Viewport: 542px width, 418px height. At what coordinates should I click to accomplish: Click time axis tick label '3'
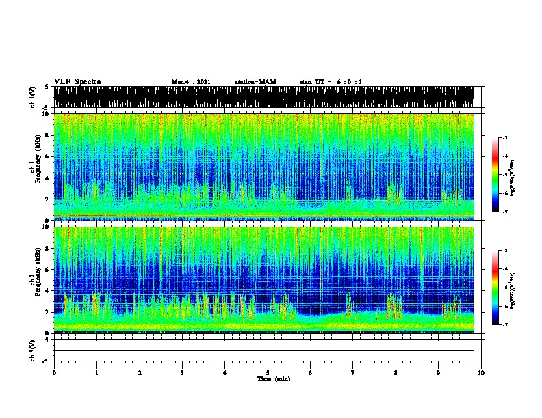182,373
